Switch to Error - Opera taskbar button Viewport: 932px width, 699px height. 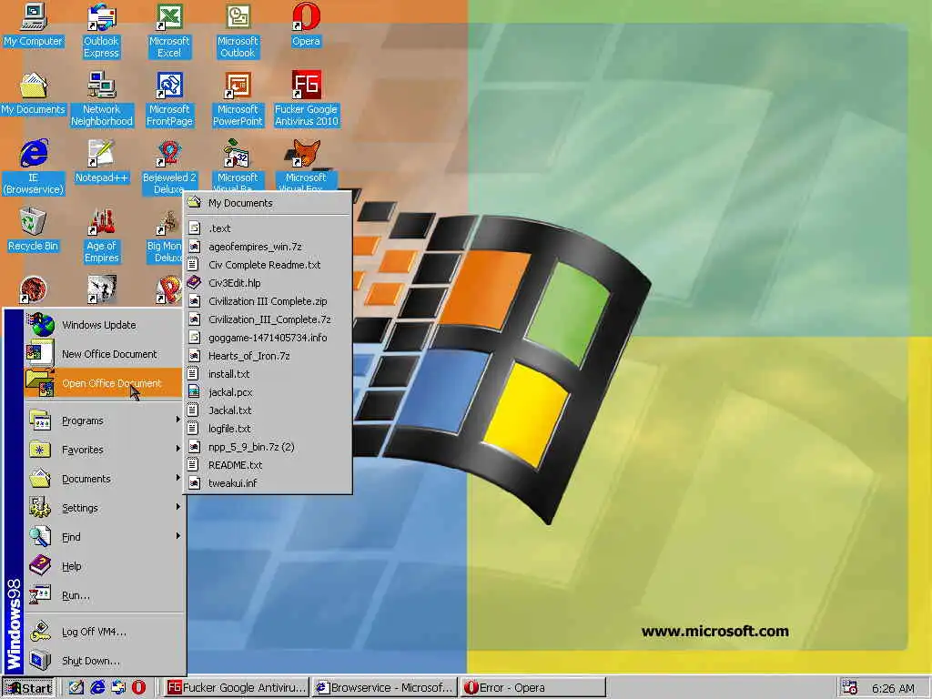tap(533, 688)
